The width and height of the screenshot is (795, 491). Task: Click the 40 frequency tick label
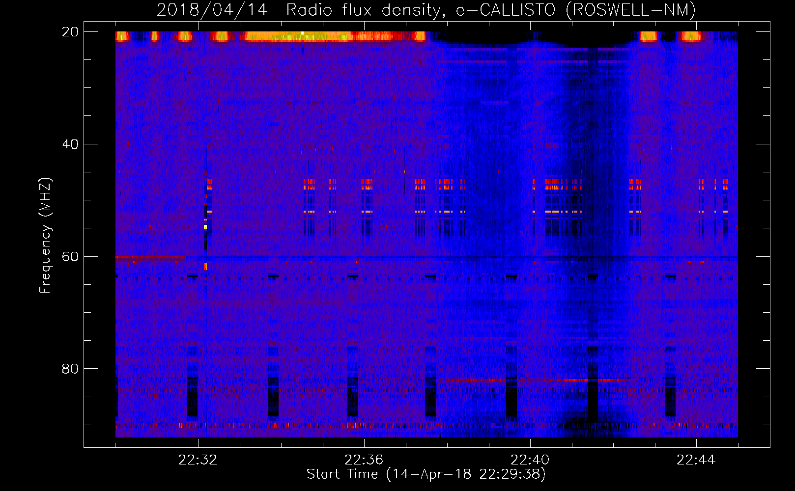click(70, 144)
